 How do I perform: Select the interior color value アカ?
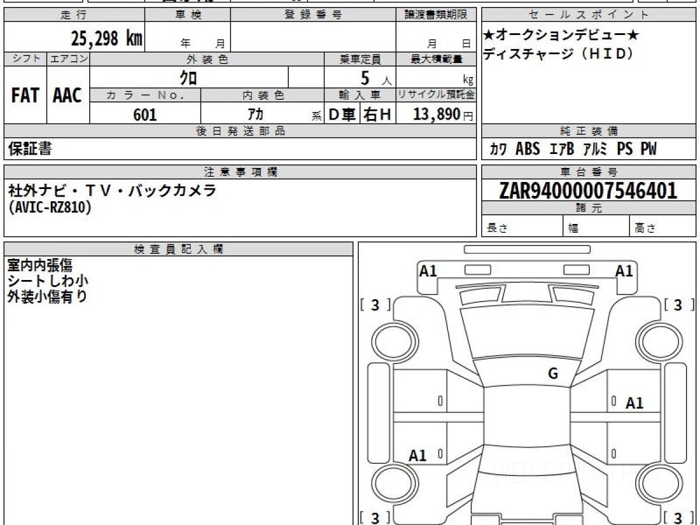256,115
